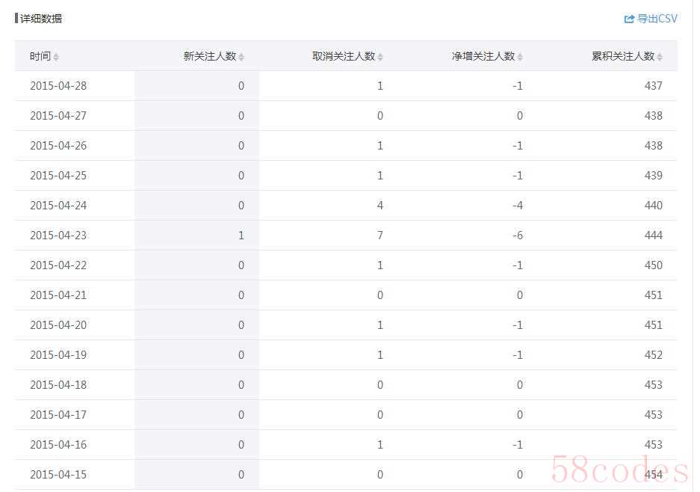Click the sort arrows beside 累积关注人数

point(660,57)
